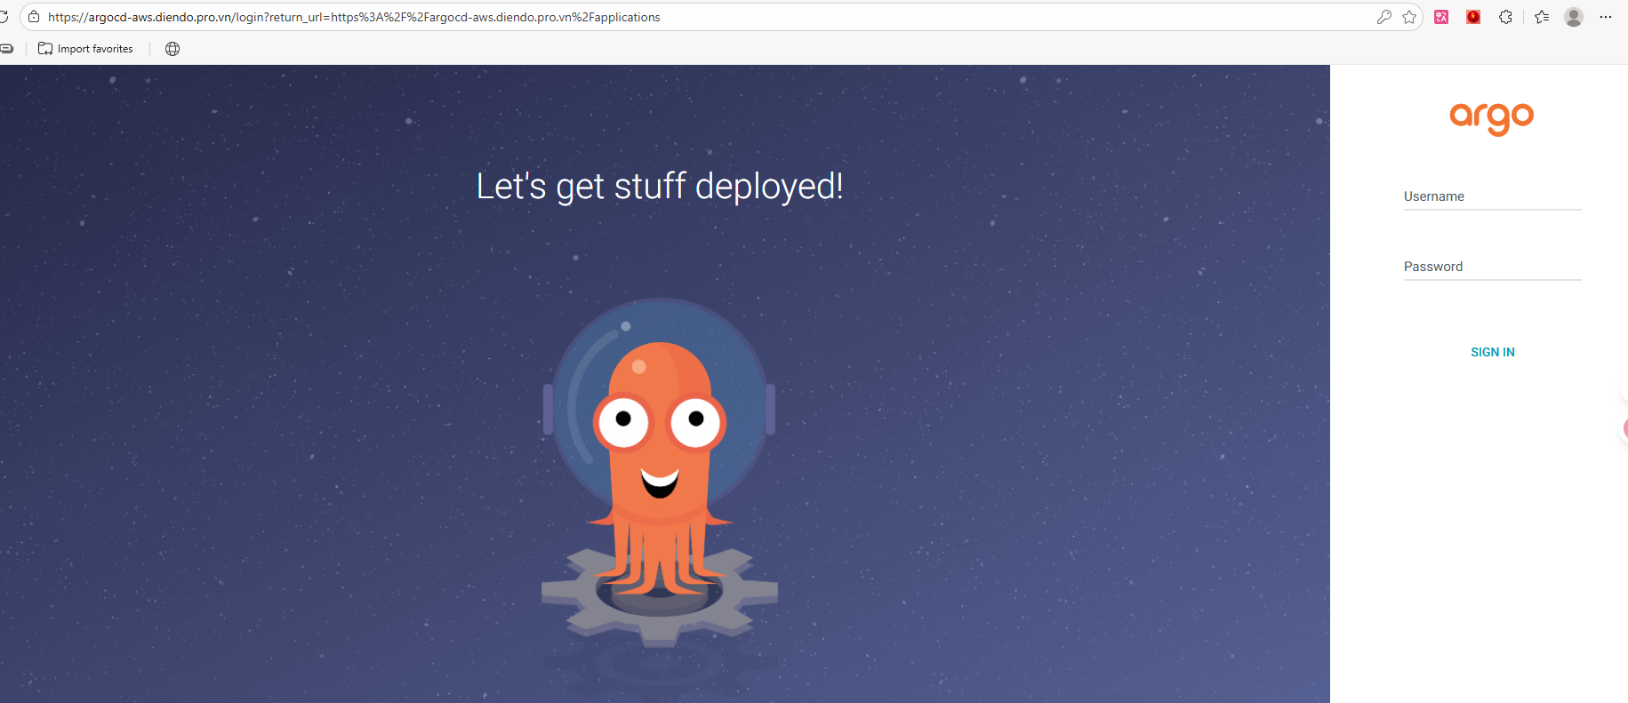Click the argocd-aws URL address bar

pos(622,17)
